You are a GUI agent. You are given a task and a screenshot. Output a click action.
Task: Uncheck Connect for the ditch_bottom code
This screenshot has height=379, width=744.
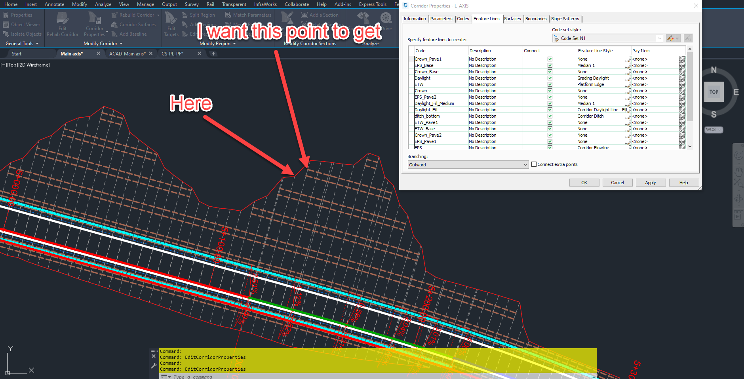click(550, 116)
